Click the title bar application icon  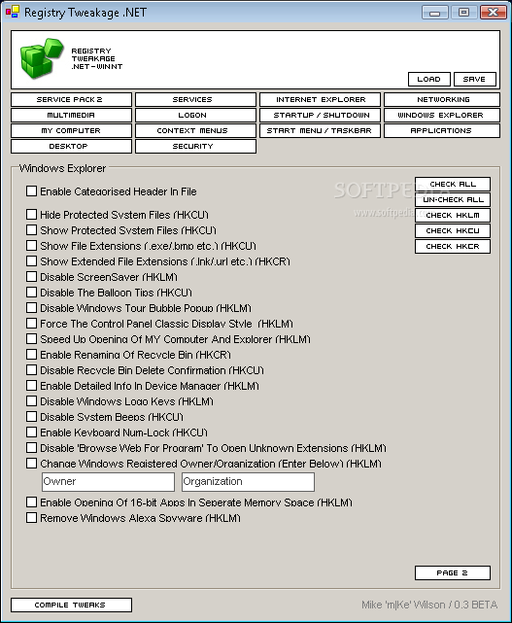(13, 12)
